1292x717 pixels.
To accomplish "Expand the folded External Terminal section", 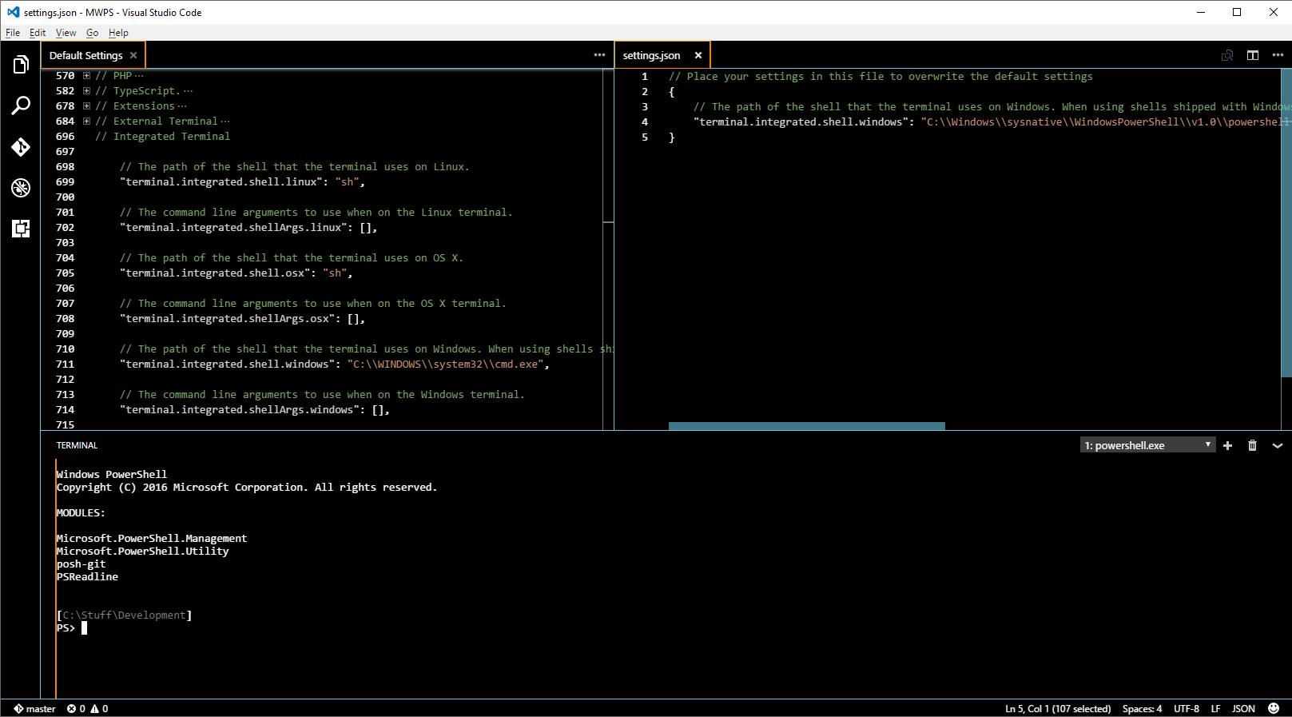I will [x=86, y=121].
